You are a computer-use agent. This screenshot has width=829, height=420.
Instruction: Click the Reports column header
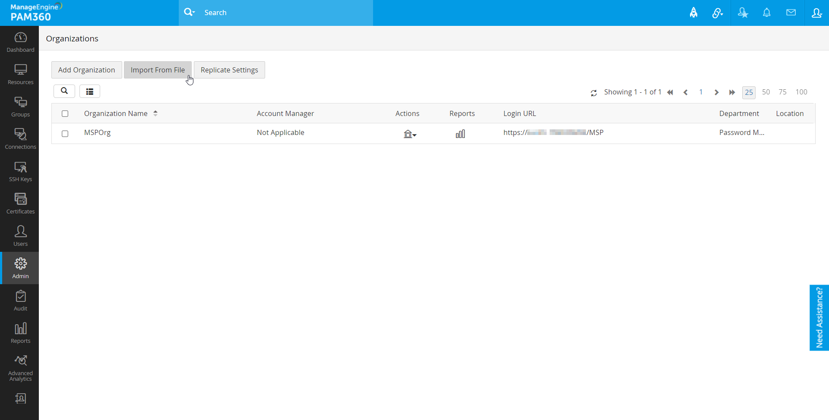(x=462, y=113)
